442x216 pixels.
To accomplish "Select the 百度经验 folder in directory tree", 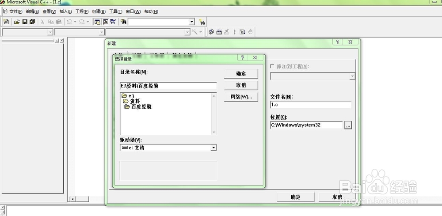I will (x=138, y=107).
